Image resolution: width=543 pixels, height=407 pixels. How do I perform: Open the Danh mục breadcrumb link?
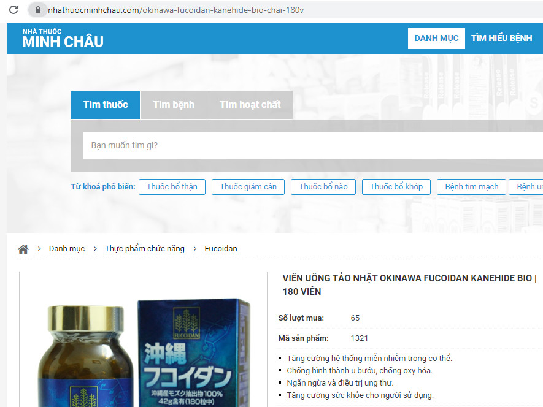pyautogui.click(x=67, y=249)
